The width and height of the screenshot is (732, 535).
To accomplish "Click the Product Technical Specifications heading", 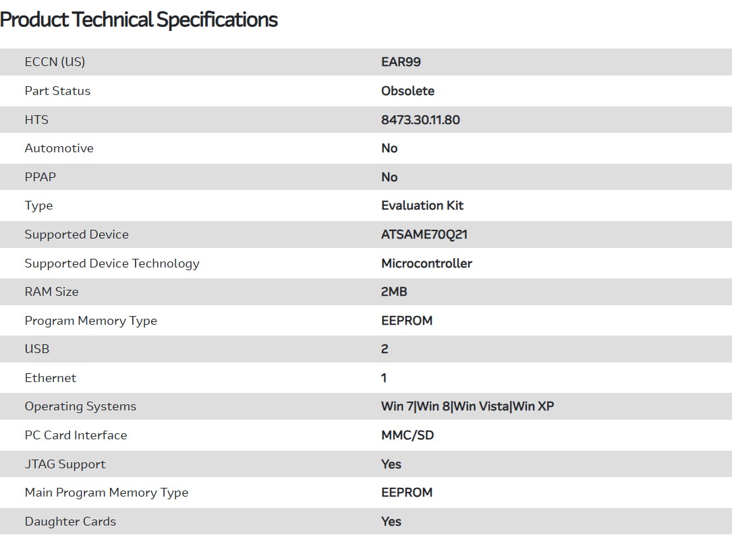I will (x=139, y=20).
